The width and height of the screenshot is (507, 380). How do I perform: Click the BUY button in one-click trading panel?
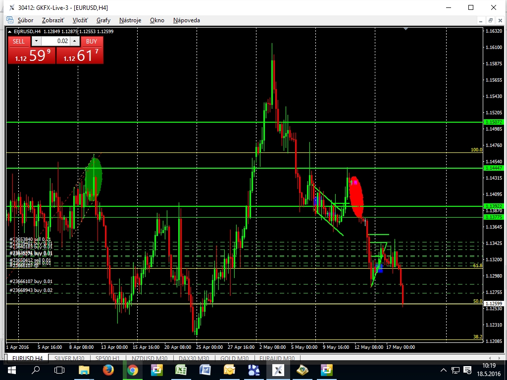pos(92,42)
